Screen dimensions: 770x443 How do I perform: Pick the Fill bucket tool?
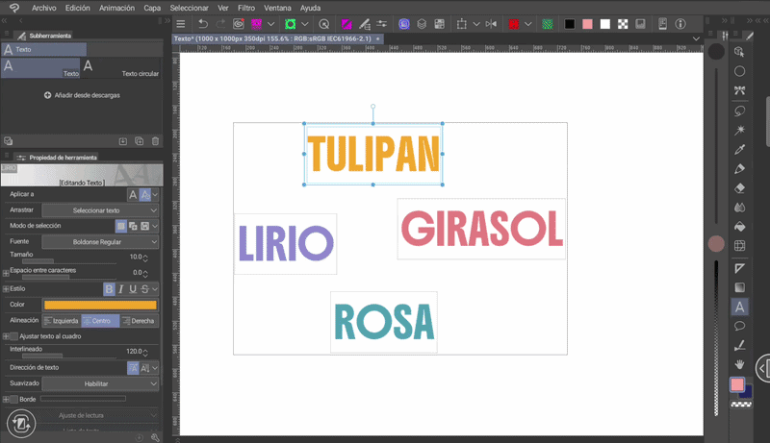(739, 227)
